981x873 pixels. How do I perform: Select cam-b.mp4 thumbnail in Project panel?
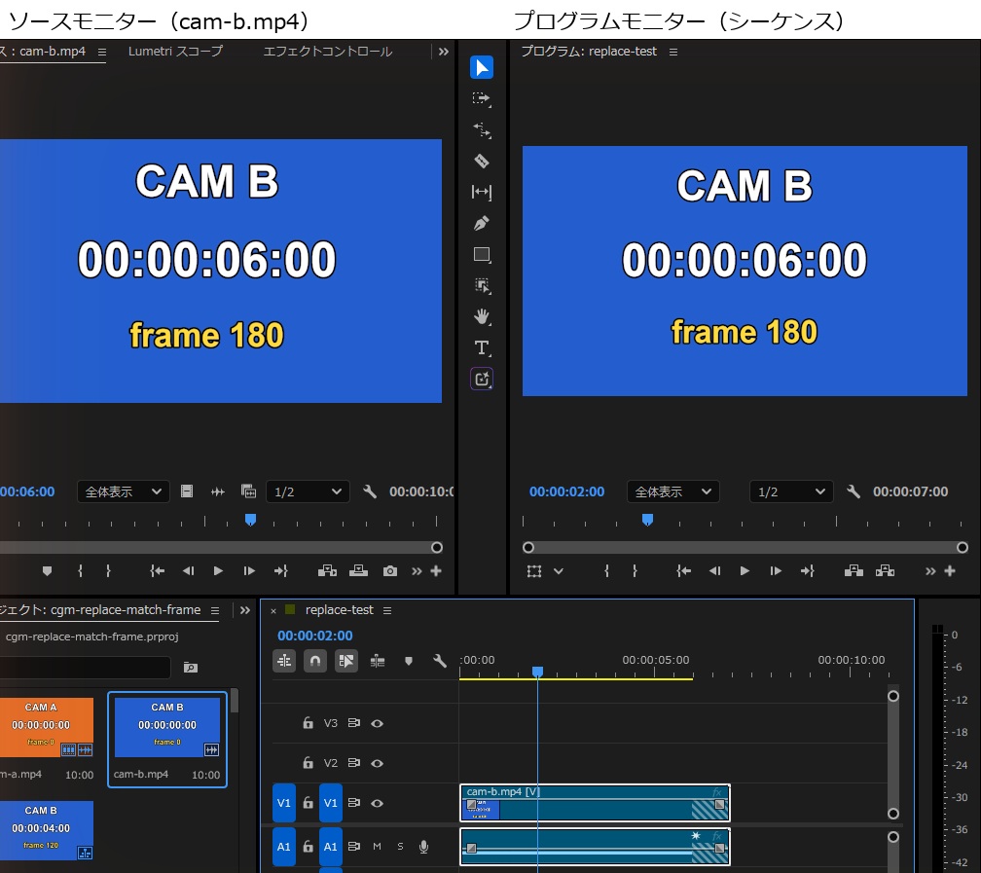(167, 727)
